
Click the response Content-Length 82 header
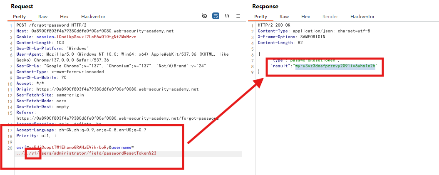280,43
